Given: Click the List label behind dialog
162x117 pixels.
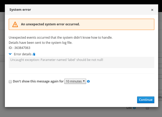Looking at the screenshot, I should 129,108.
